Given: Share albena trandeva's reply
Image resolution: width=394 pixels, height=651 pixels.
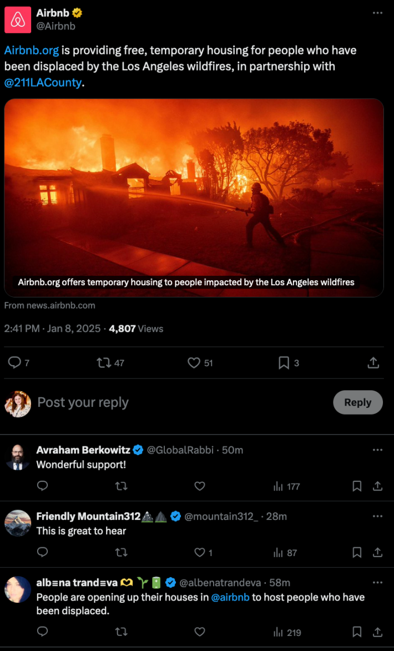Looking at the screenshot, I should pos(378,632).
